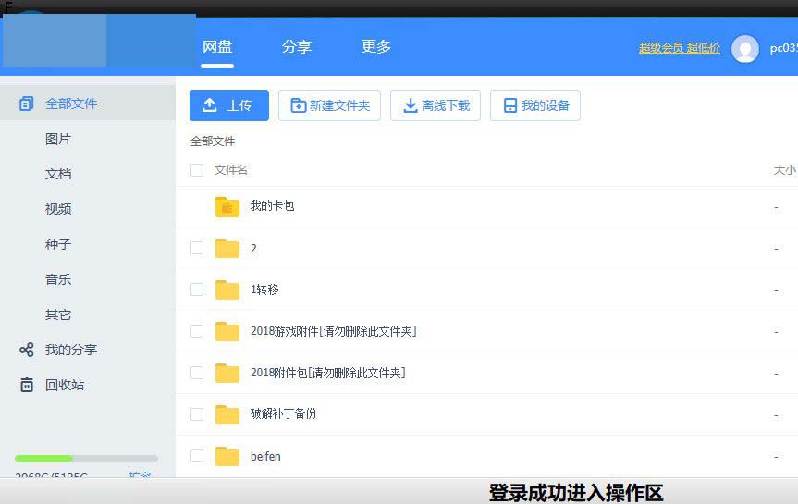Click the 全部文件 stacked-files icon in sidebar
Image resolution: width=798 pixels, height=504 pixels.
click(x=27, y=104)
